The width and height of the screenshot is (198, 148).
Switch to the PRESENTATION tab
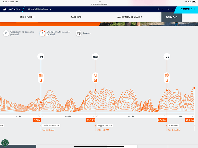(27, 17)
